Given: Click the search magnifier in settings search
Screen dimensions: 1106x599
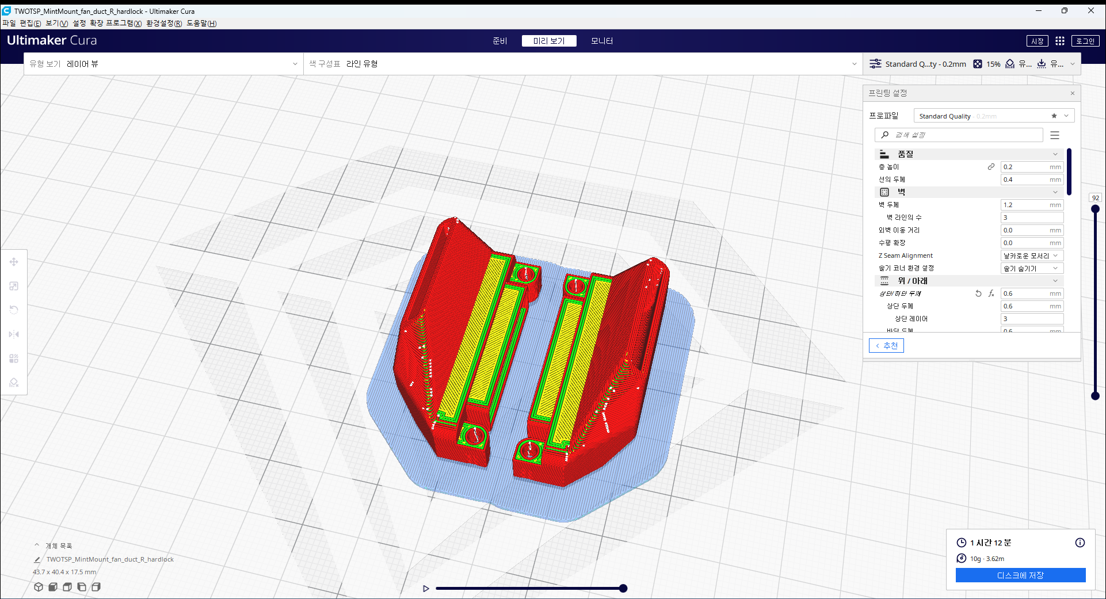Looking at the screenshot, I should [885, 135].
